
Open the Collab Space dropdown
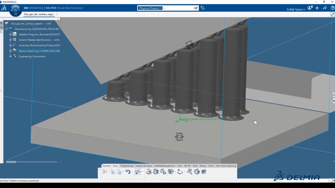(x=296, y=9)
